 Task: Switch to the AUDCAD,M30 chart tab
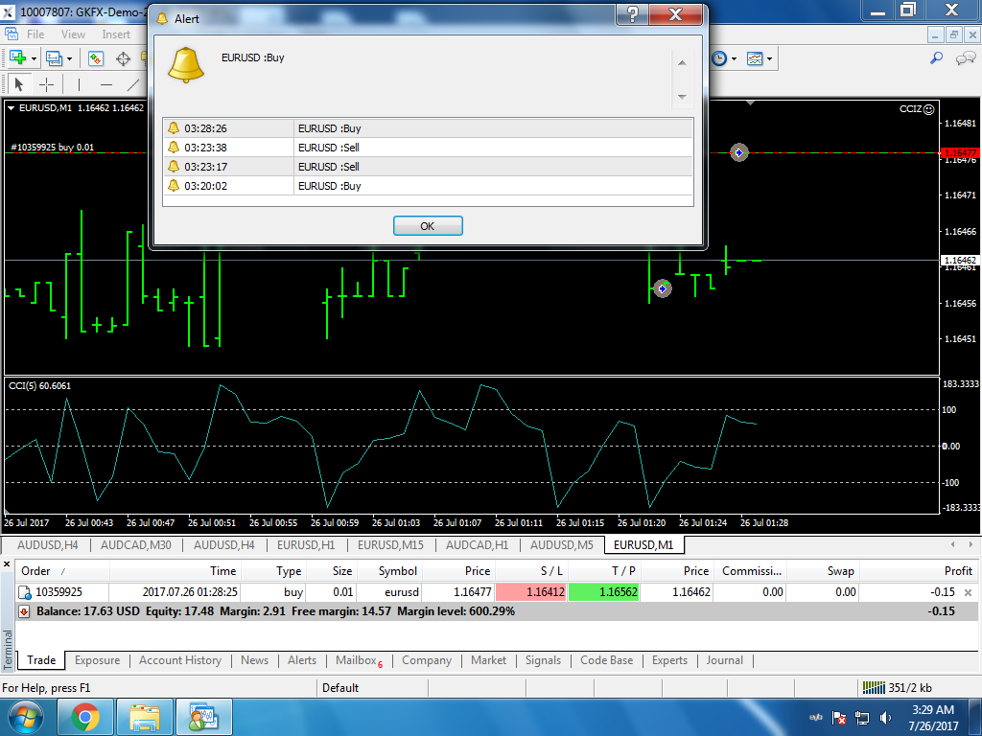[136, 545]
